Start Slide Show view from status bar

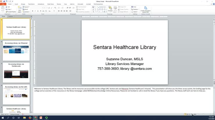pos(192,115)
